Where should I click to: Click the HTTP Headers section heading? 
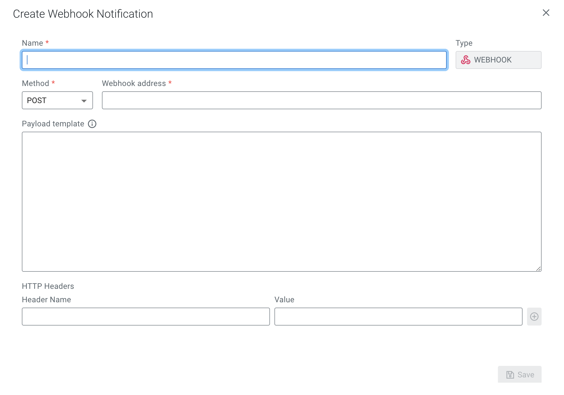point(48,286)
